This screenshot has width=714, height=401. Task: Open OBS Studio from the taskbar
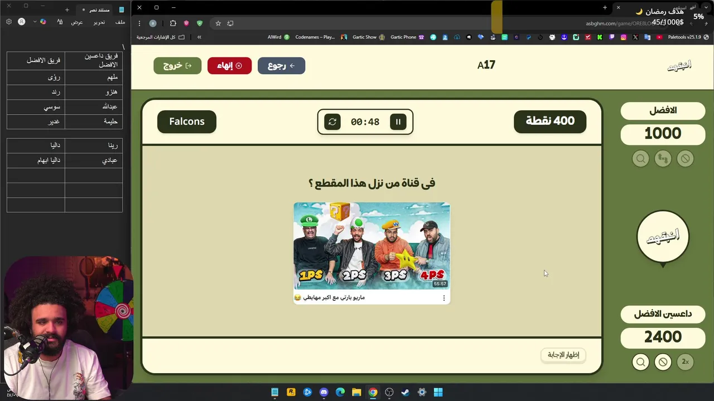(389, 392)
